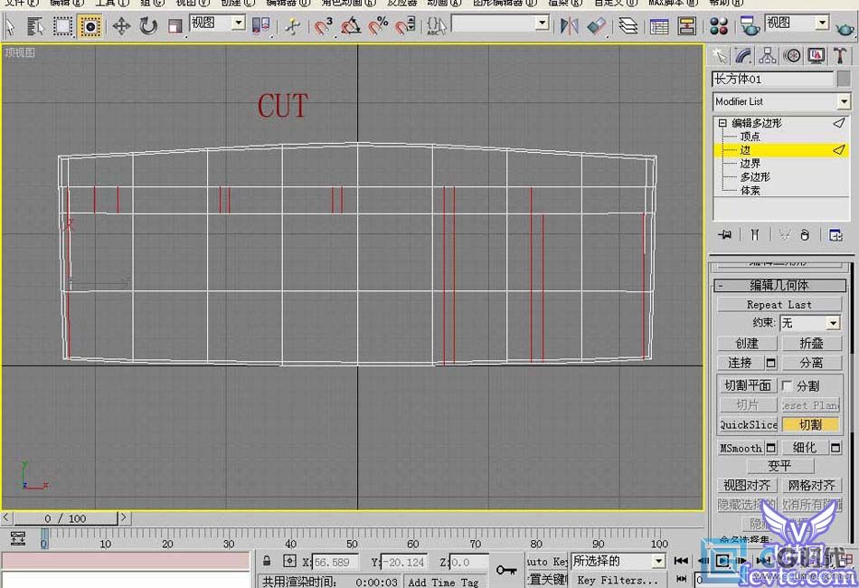859x588 pixels.
Task: Select the arrow Select Object tool
Action: tap(10, 25)
